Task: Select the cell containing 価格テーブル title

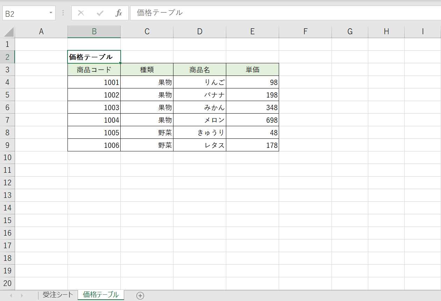Action: pos(94,56)
